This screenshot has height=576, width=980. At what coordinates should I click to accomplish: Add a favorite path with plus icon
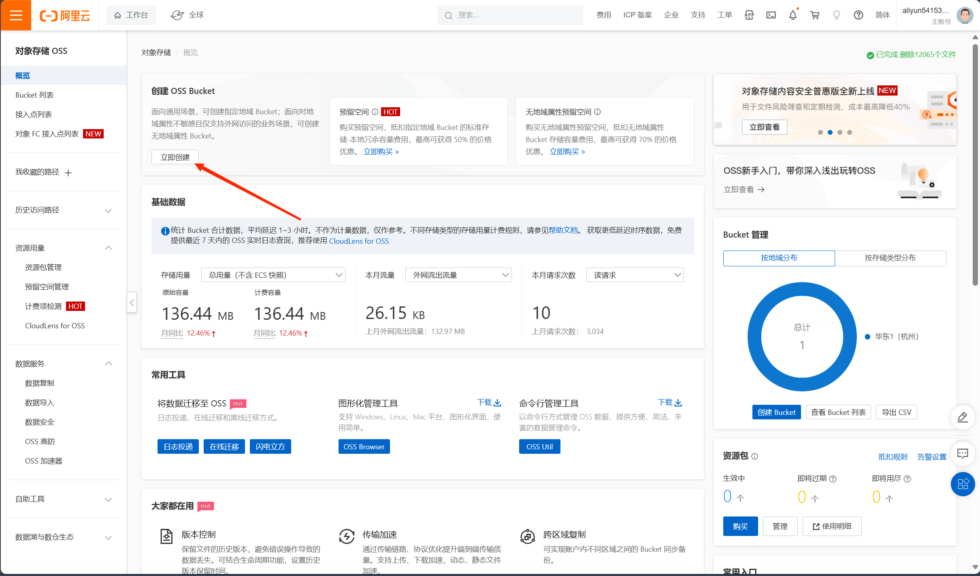click(68, 173)
